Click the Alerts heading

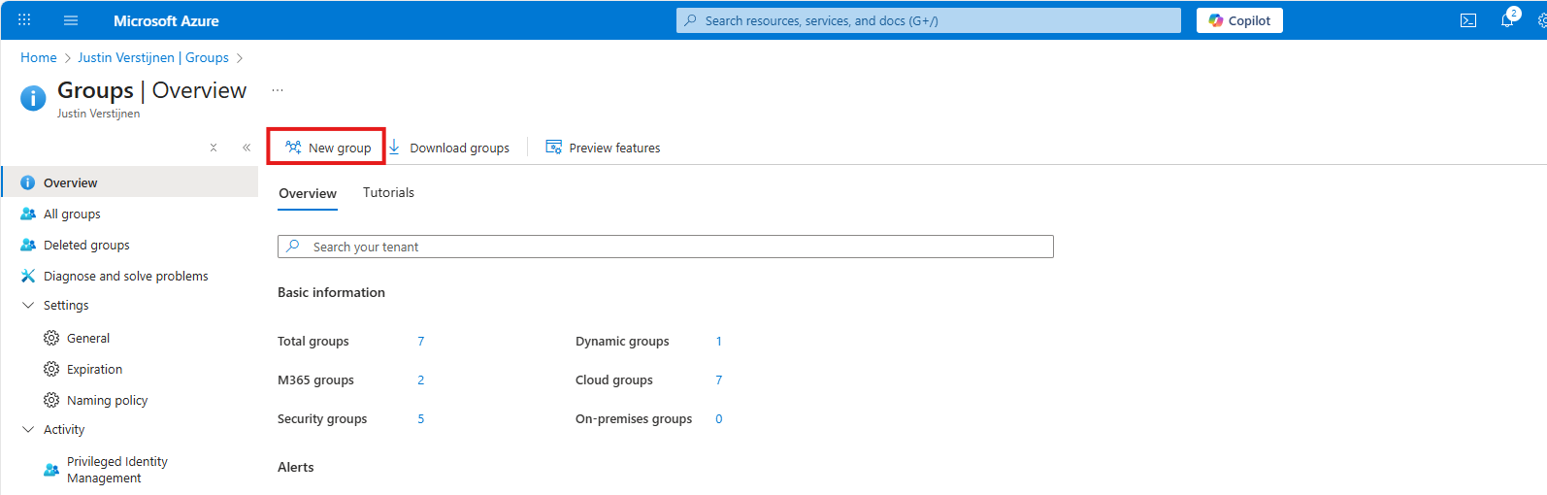click(295, 467)
